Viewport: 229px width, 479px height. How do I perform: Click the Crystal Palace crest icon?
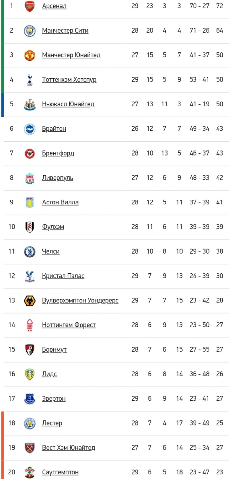click(30, 276)
